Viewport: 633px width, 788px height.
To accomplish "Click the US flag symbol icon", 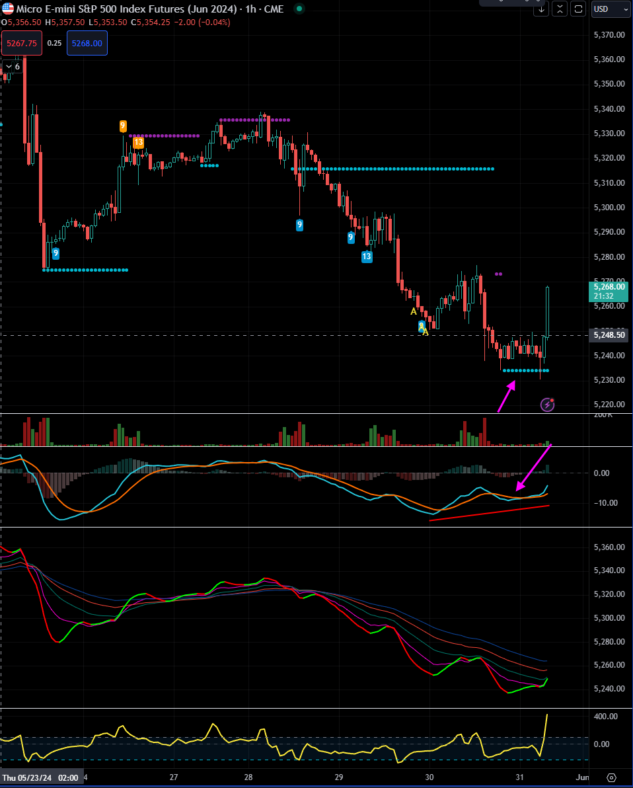I will [x=8, y=9].
